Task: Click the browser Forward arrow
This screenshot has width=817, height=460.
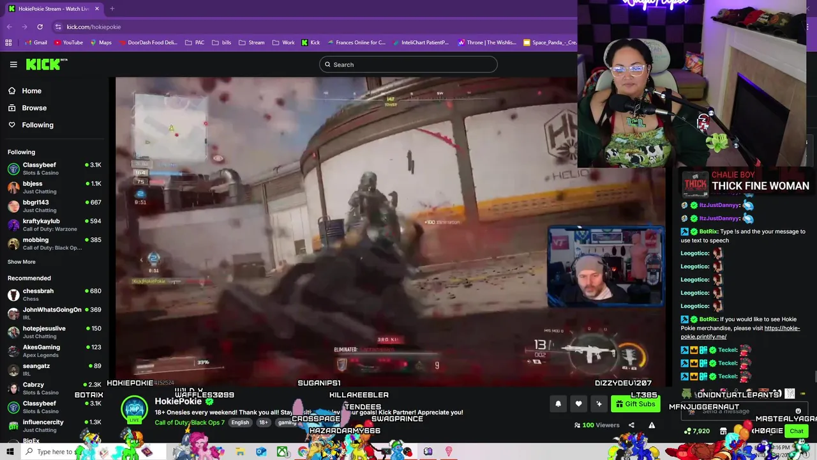Action: [x=24, y=27]
